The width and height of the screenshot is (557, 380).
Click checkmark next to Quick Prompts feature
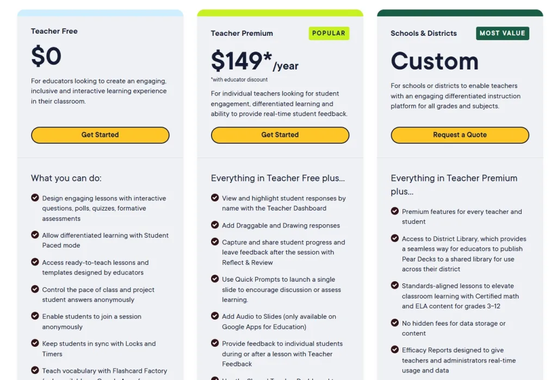(215, 278)
